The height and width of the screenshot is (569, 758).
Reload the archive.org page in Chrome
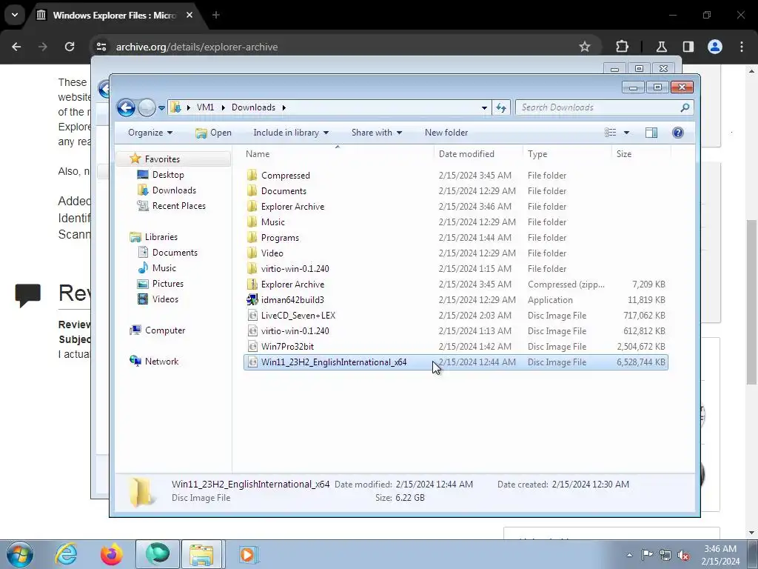coord(70,47)
